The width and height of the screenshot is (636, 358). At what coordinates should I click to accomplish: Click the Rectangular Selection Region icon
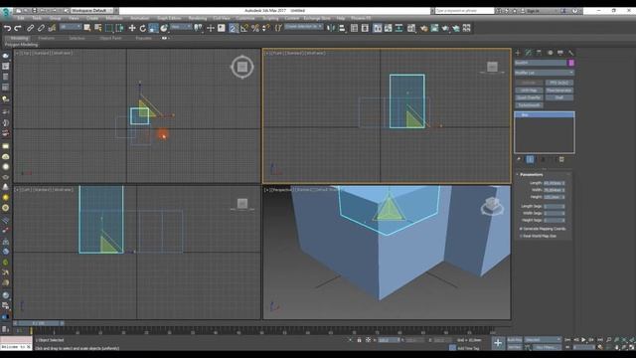click(109, 28)
